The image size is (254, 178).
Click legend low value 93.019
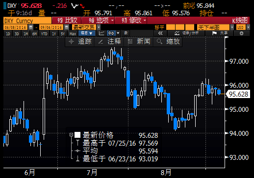click(148, 159)
